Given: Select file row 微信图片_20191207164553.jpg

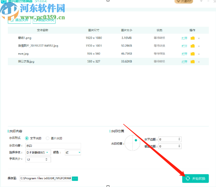Looking at the screenshot, I should (x=108, y=46).
